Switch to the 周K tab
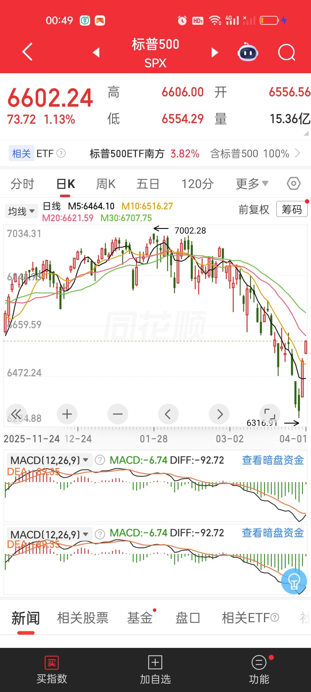Screen dimensions: 311x692 (106, 184)
